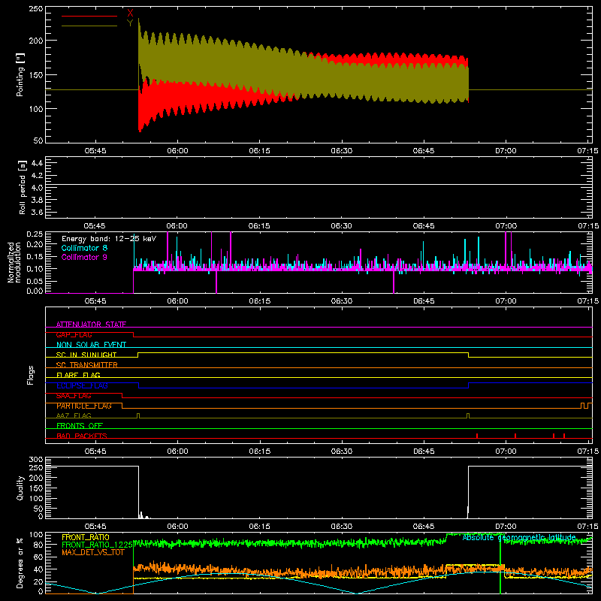Select the GAP_FLAG label

coord(74,334)
